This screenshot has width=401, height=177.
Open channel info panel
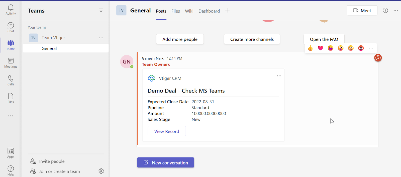click(385, 10)
